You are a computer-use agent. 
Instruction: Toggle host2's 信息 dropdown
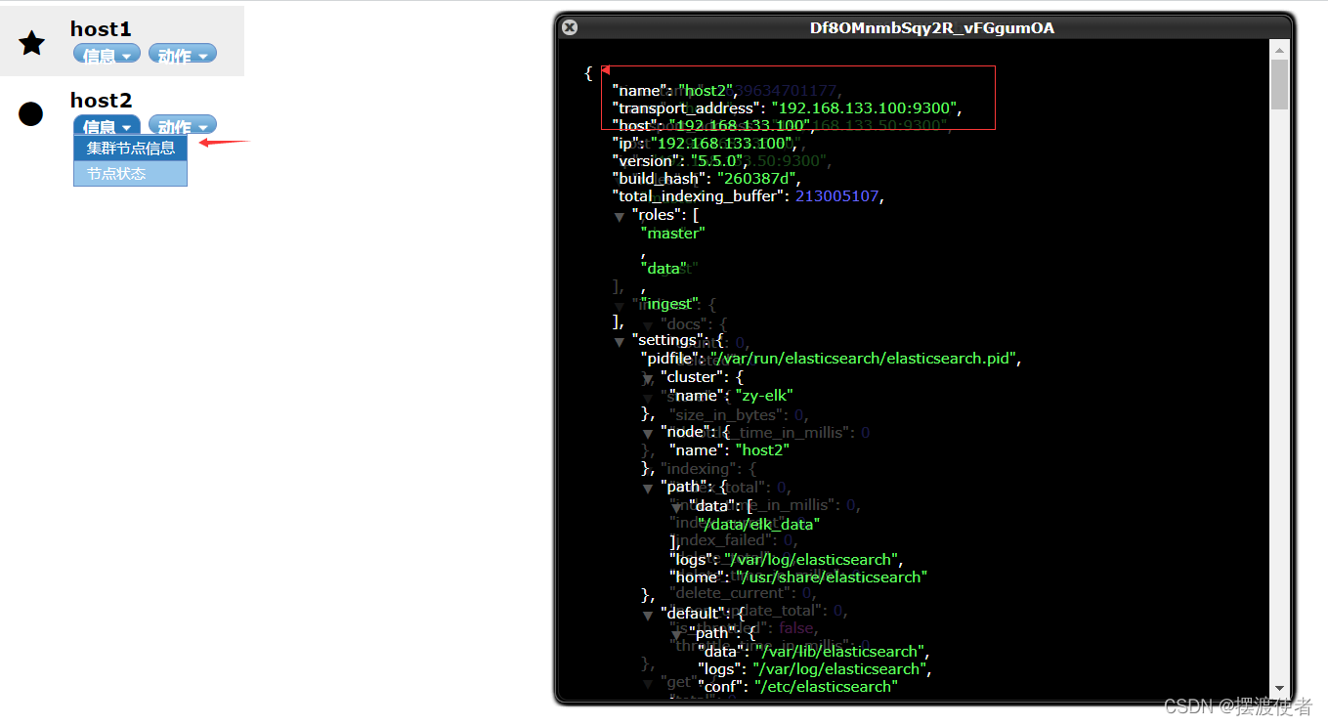click(x=107, y=126)
